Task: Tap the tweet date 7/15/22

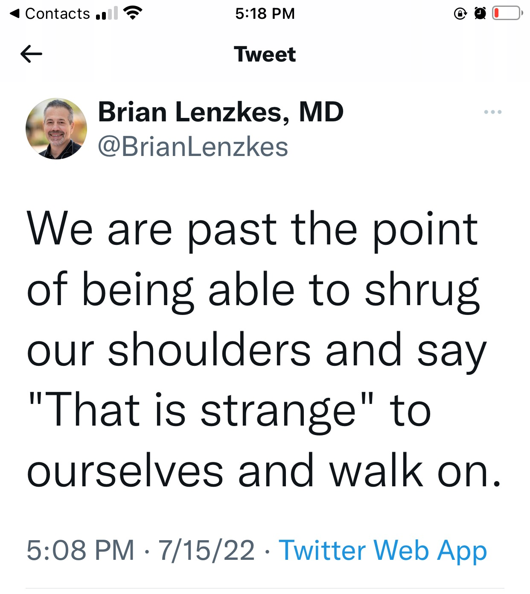Action: (207, 550)
